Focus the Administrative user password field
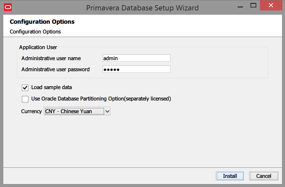 point(137,69)
